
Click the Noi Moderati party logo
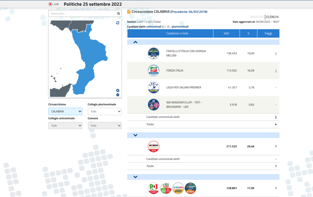point(153,104)
